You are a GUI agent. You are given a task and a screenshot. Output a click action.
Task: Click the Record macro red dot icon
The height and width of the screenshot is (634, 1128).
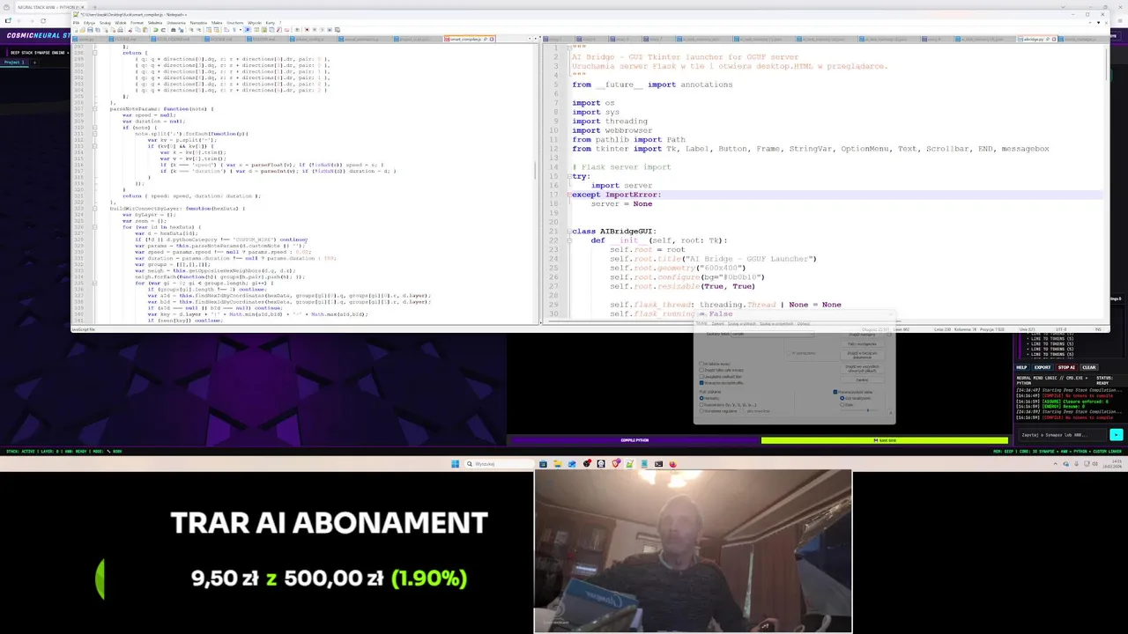click(307, 30)
